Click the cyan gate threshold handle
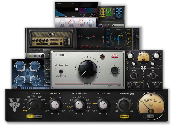The height and width of the screenshot is (125, 178). click(x=116, y=39)
